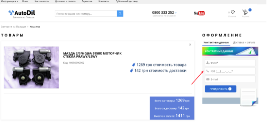275x129 pixels.
Task: Switch to the Доставка и оплата tab
Action: pos(244,43)
